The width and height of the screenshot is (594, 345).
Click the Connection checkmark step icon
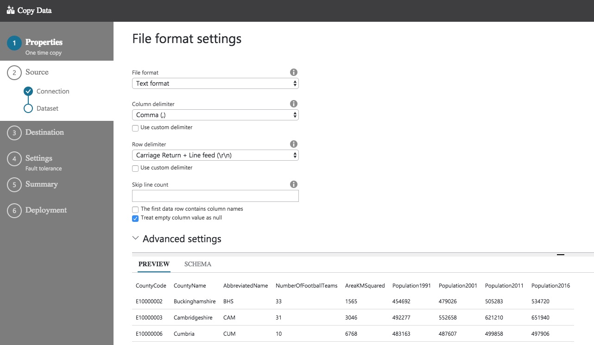coord(28,91)
